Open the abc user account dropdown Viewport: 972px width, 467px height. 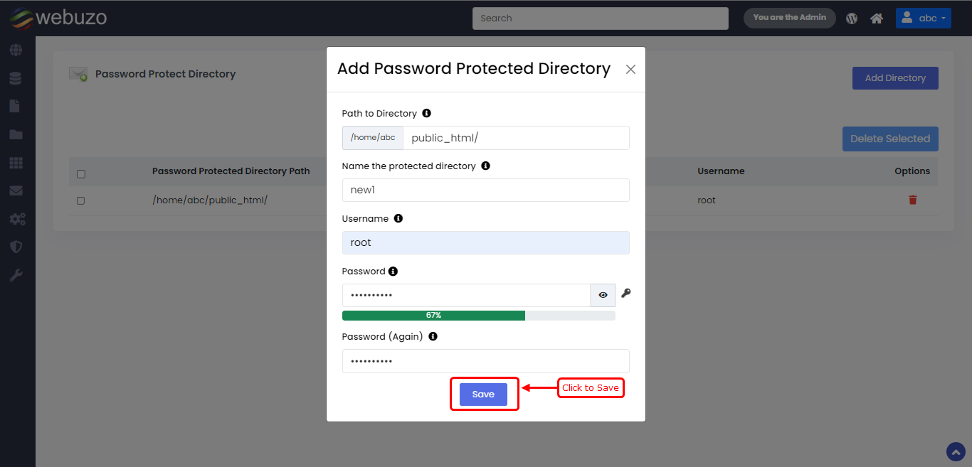click(923, 18)
